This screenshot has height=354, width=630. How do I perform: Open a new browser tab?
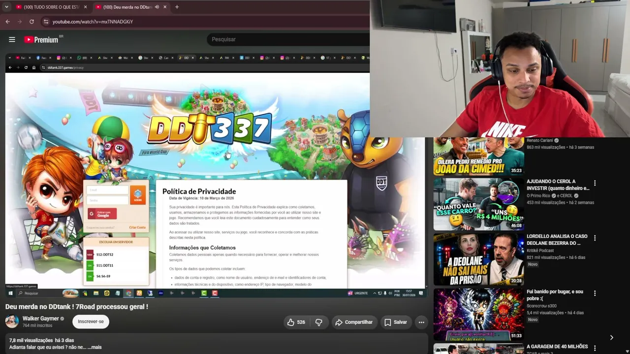[x=177, y=7]
